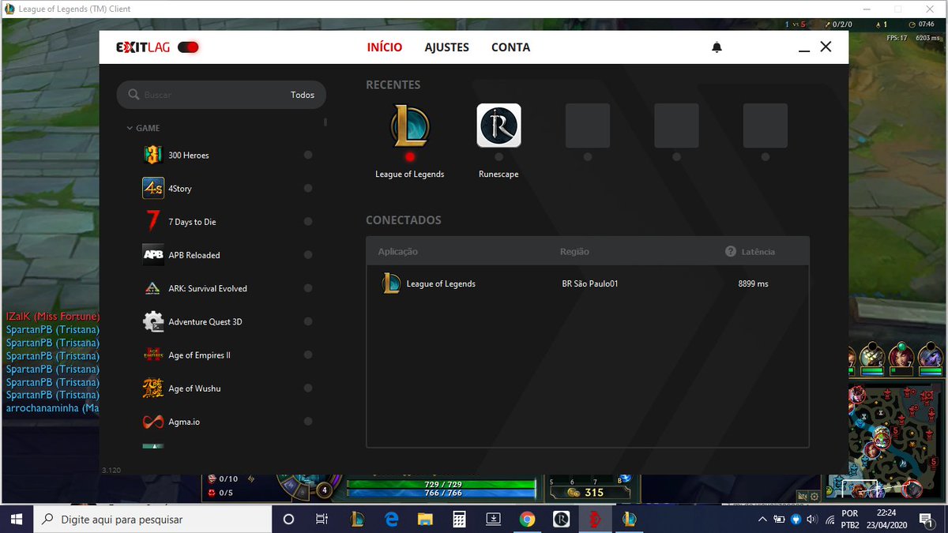Open the CONTA tab

click(510, 47)
